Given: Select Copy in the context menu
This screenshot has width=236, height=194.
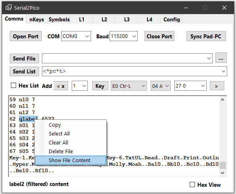Looking at the screenshot, I should pyautogui.click(x=70, y=125).
